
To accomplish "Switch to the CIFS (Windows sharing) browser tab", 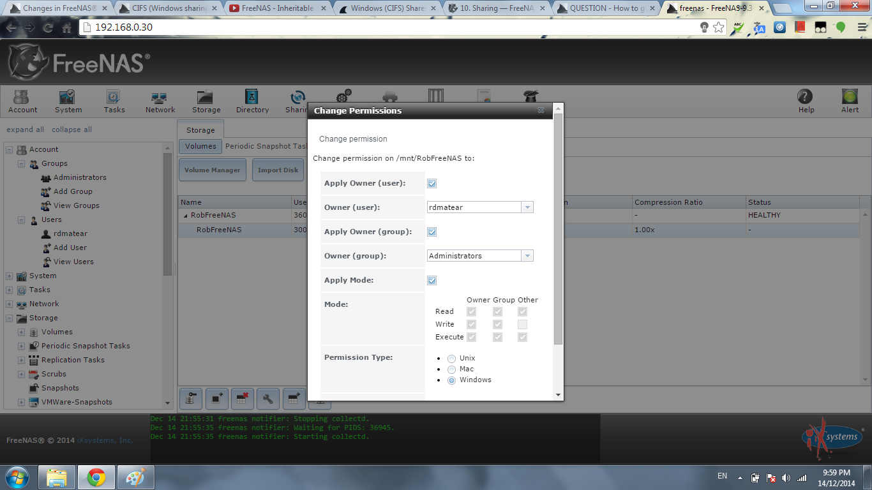I will point(169,8).
